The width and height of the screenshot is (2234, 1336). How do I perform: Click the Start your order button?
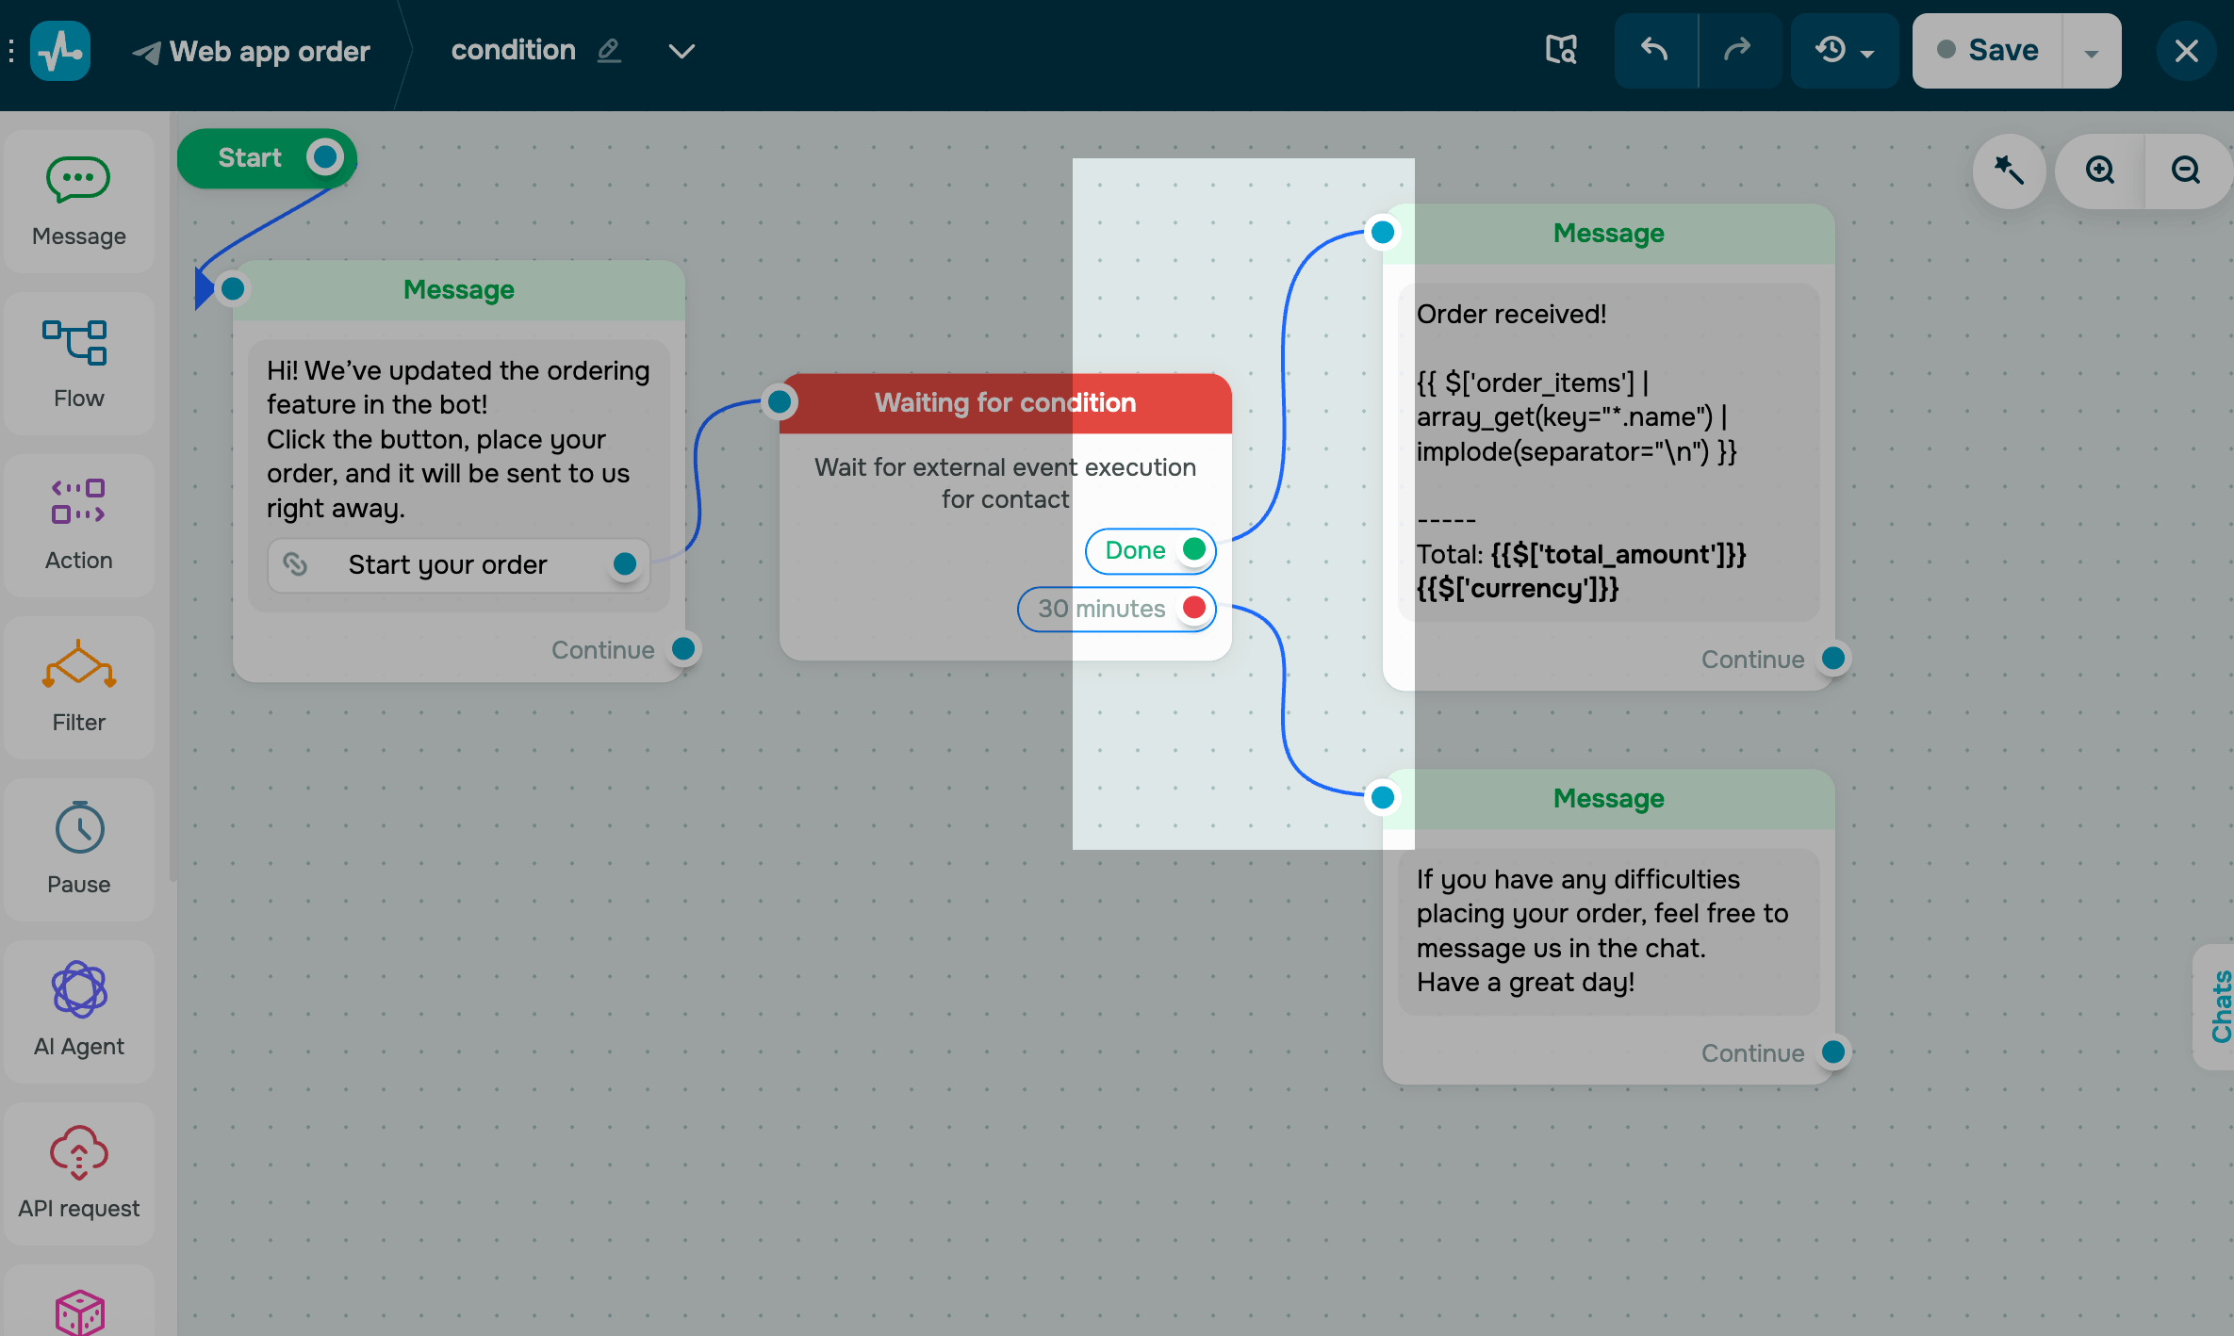pyautogui.click(x=448, y=564)
